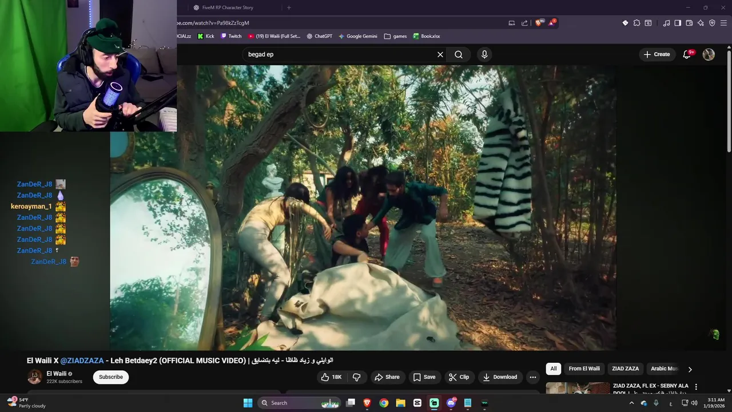
Task: Open the more actions three-dot menu
Action: [x=533, y=377]
